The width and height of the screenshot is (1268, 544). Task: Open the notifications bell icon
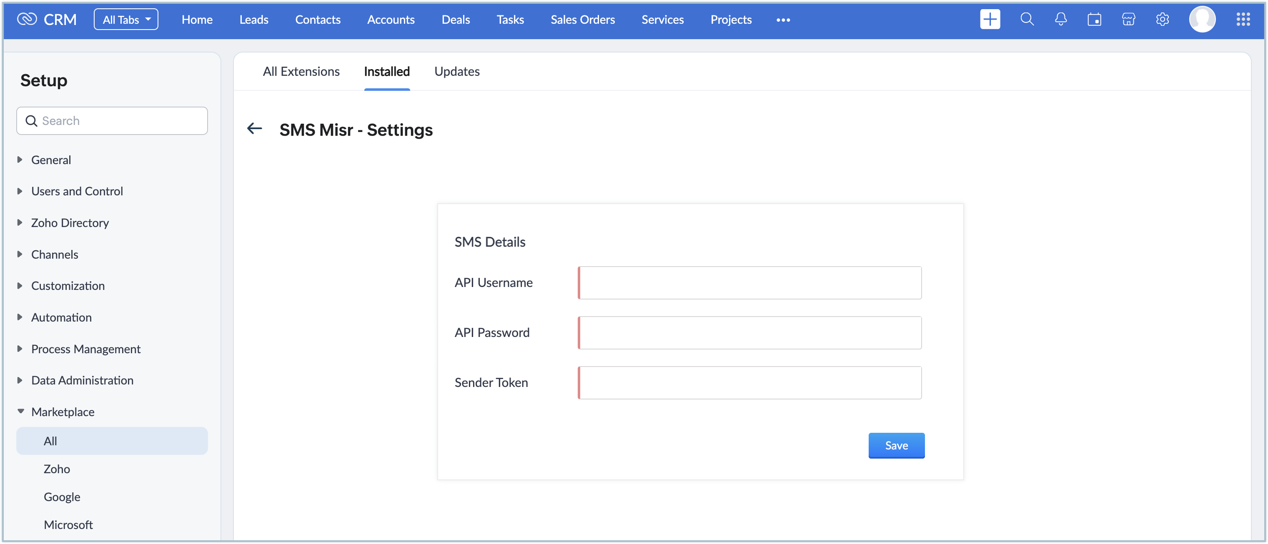click(1060, 20)
